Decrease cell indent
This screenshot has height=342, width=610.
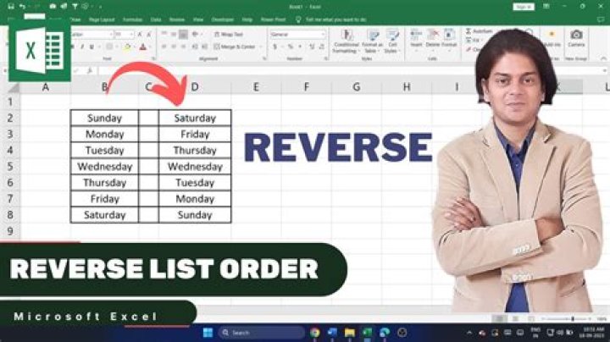click(196, 47)
